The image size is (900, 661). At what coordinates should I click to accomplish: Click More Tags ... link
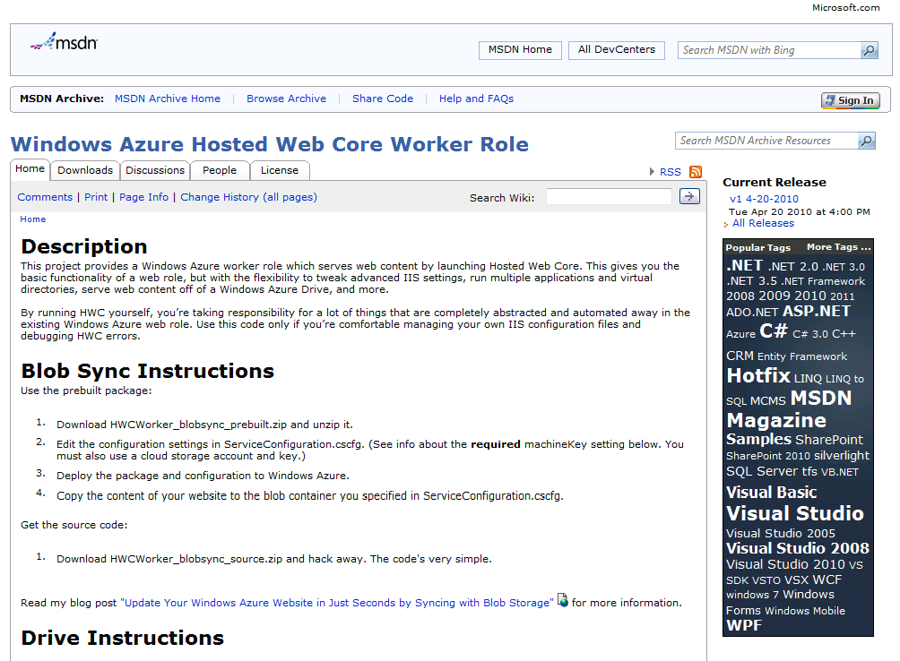838,247
